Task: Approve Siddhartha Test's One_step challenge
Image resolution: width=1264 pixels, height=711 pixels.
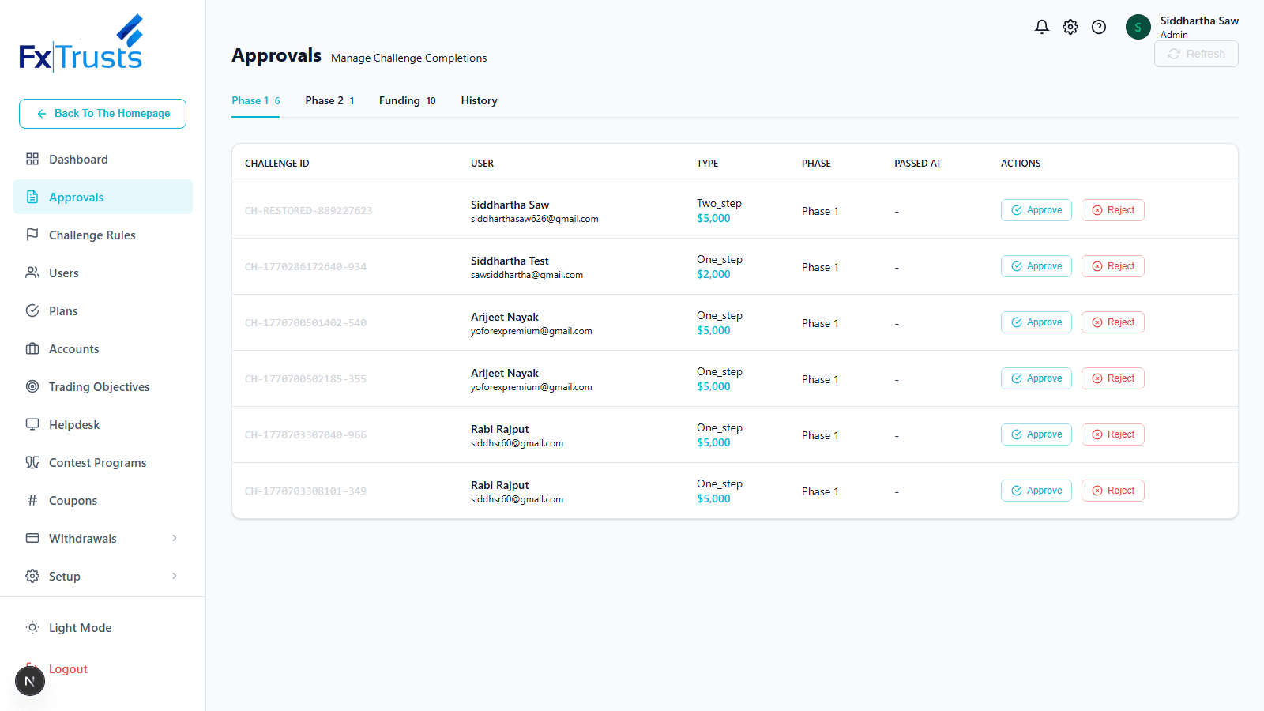Action: coord(1036,265)
